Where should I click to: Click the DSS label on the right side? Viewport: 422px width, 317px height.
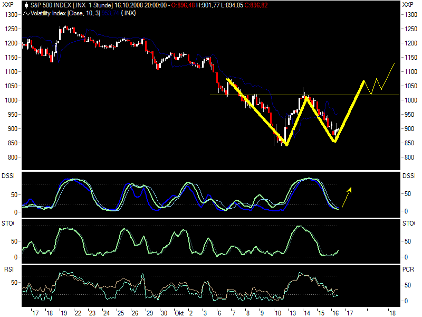[408, 176]
